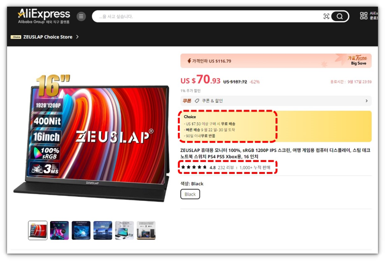
Task: Click the main ZEUSLAP monitor image
Action: [x=92, y=138]
